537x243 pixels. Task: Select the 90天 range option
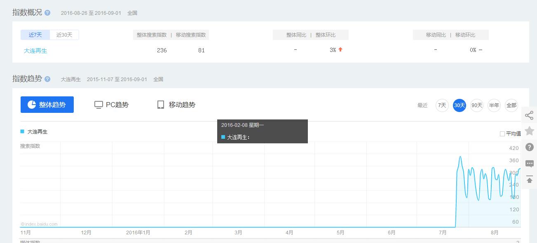477,105
